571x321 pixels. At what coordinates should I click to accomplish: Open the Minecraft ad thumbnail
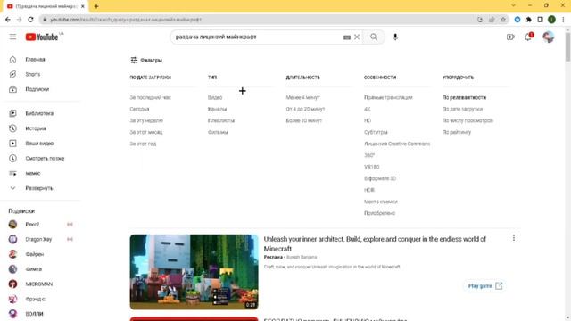194,272
